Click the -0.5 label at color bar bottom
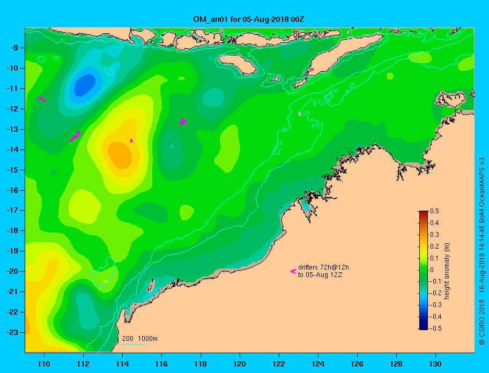The width and height of the screenshot is (489, 373). click(x=436, y=329)
